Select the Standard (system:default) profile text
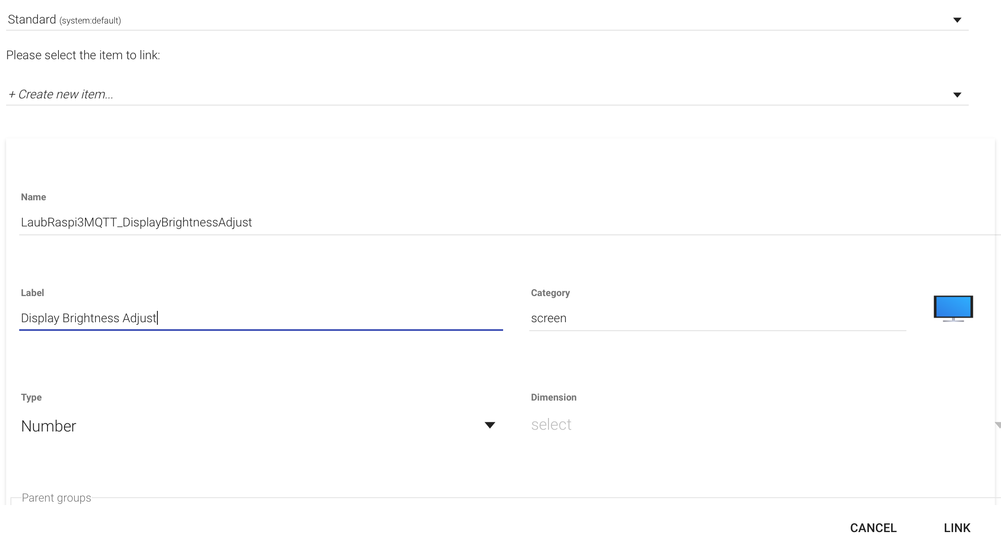Viewport: 1001px width, 546px height. (65, 20)
